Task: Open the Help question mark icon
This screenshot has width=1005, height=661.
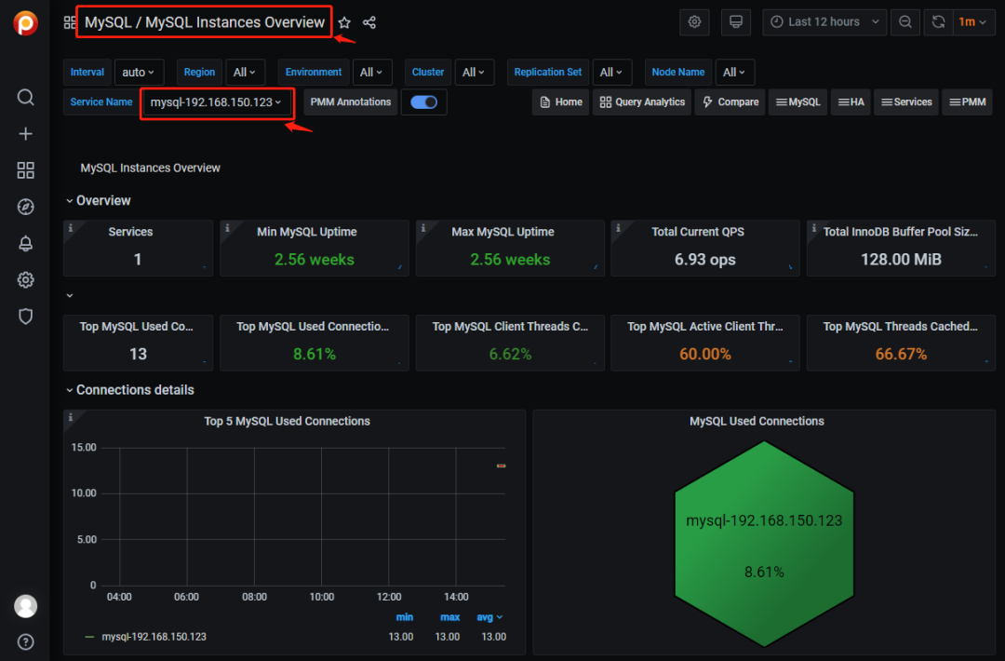Action: click(26, 641)
